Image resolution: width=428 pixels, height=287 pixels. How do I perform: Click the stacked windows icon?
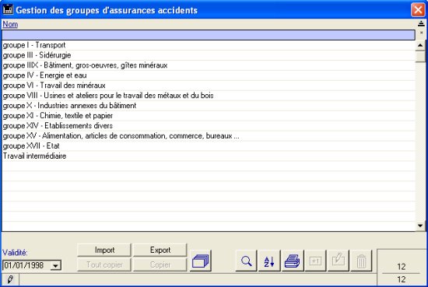[x=201, y=261]
